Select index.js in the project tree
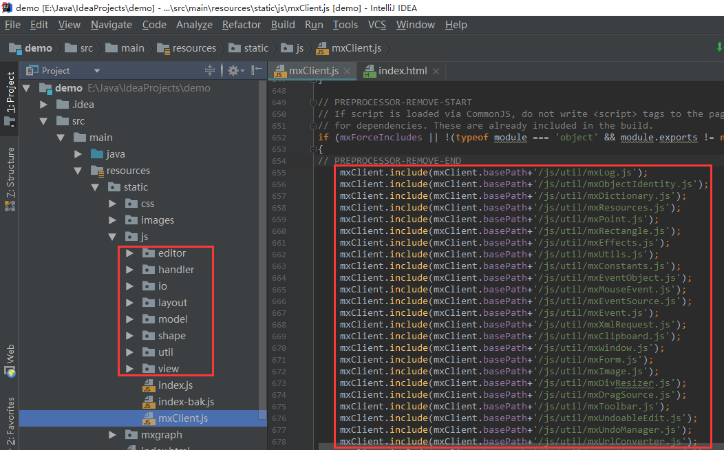 (168, 385)
